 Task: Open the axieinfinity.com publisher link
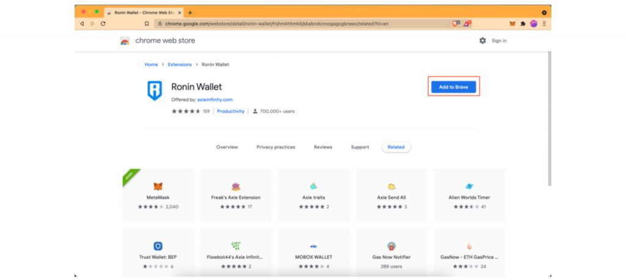[x=215, y=100]
